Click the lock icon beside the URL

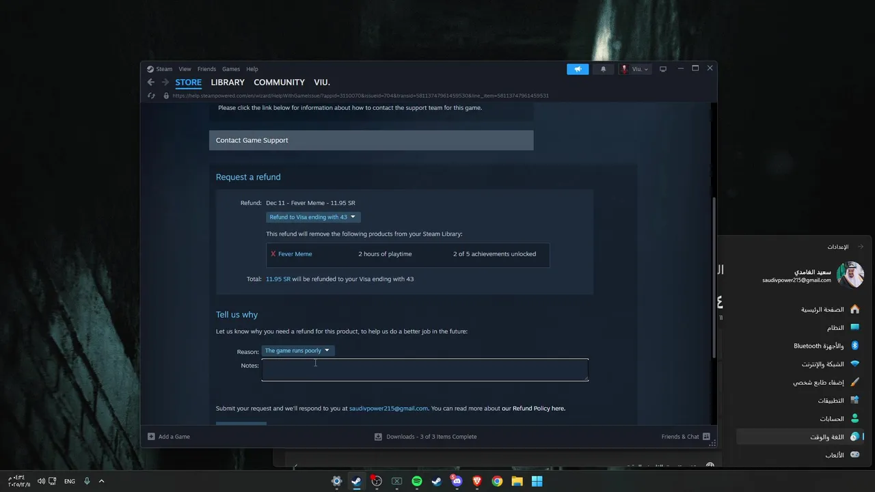[166, 96]
